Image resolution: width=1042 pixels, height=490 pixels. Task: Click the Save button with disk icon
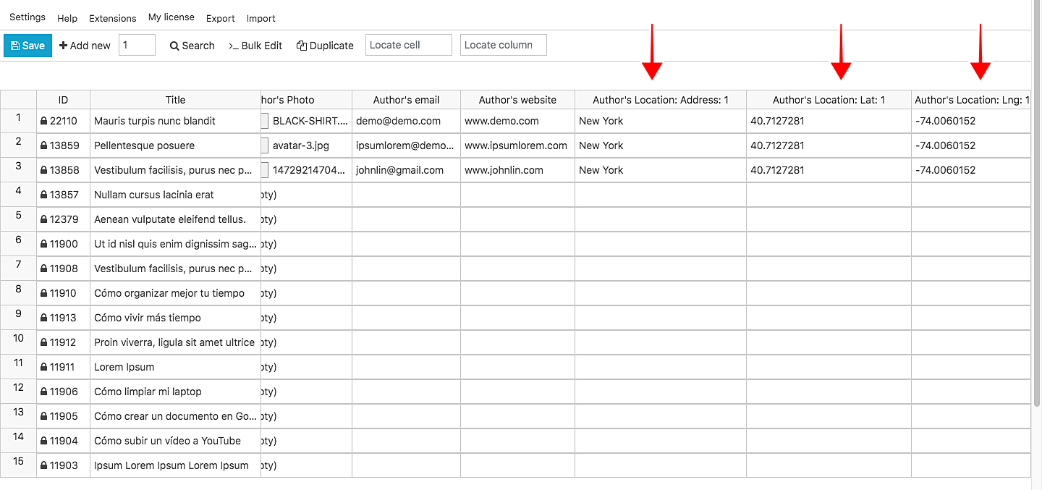[x=27, y=46]
